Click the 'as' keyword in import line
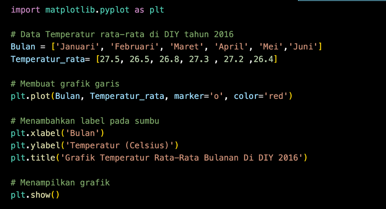The width and height of the screenshot is (386, 209). (x=139, y=10)
